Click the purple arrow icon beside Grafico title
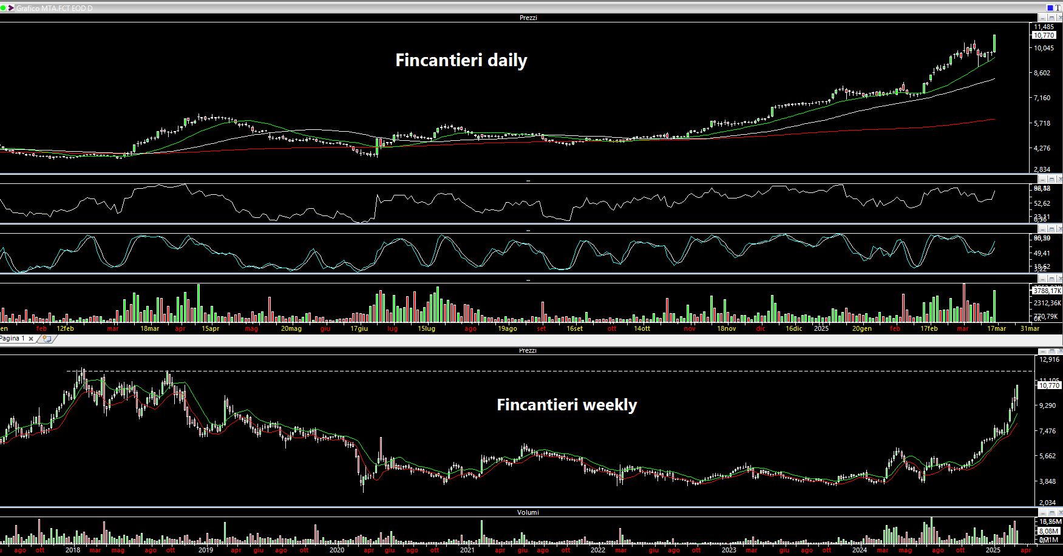The height and width of the screenshot is (556, 1063). tap(11, 8)
